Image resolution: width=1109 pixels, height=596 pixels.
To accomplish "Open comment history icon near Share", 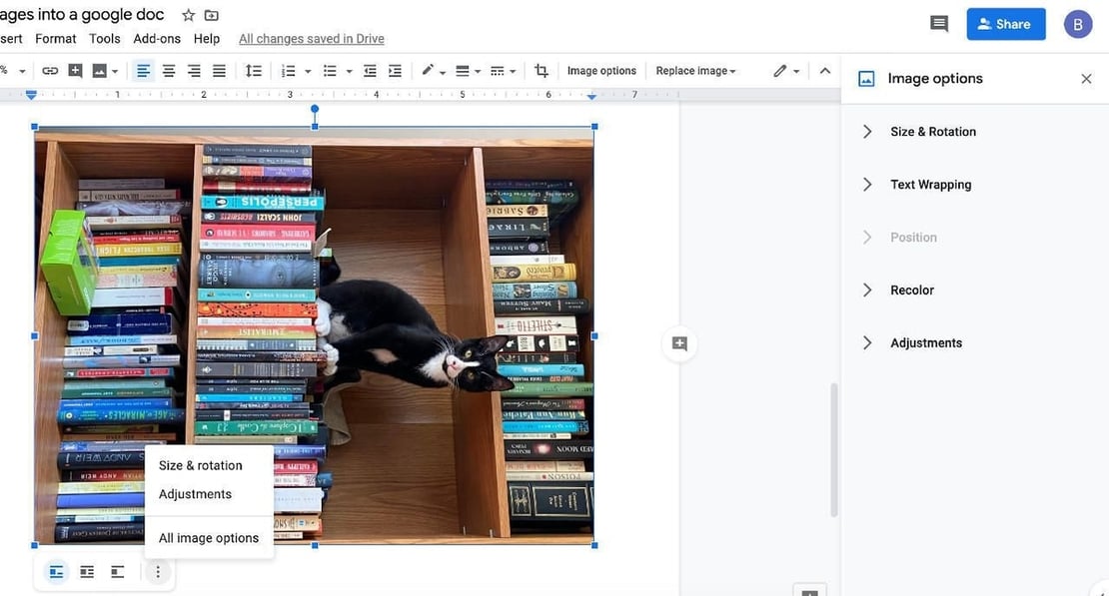I will (x=937, y=21).
